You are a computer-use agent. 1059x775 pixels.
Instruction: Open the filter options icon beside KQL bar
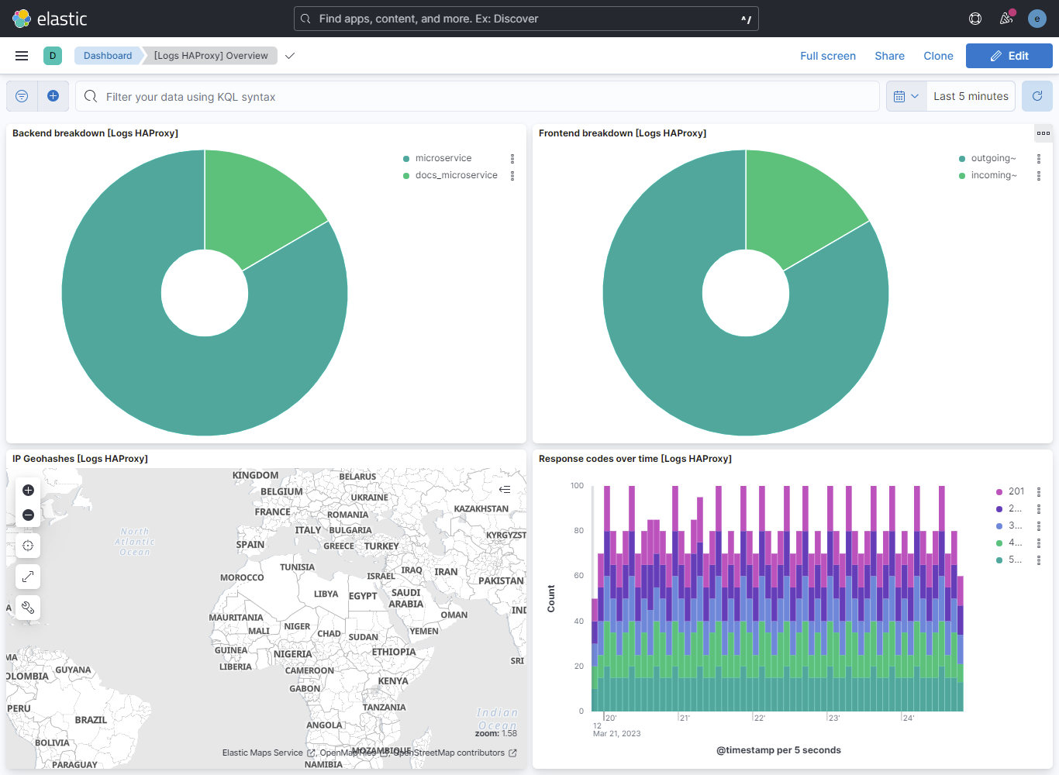coord(21,95)
